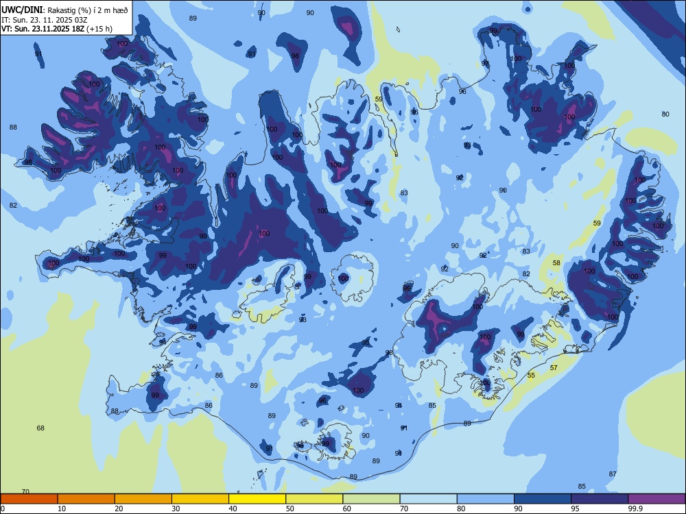This screenshot has height=514, width=686.
Task: Pick the 95–99.9 navy legend swatch
Action: (600, 499)
